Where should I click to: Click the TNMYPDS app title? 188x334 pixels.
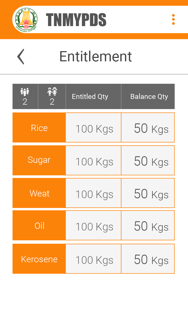pyautogui.click(x=76, y=20)
